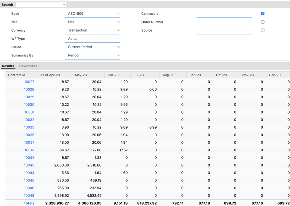290x206 pixels.
Task: Open the Totals link in bottom row
Action: (29, 203)
